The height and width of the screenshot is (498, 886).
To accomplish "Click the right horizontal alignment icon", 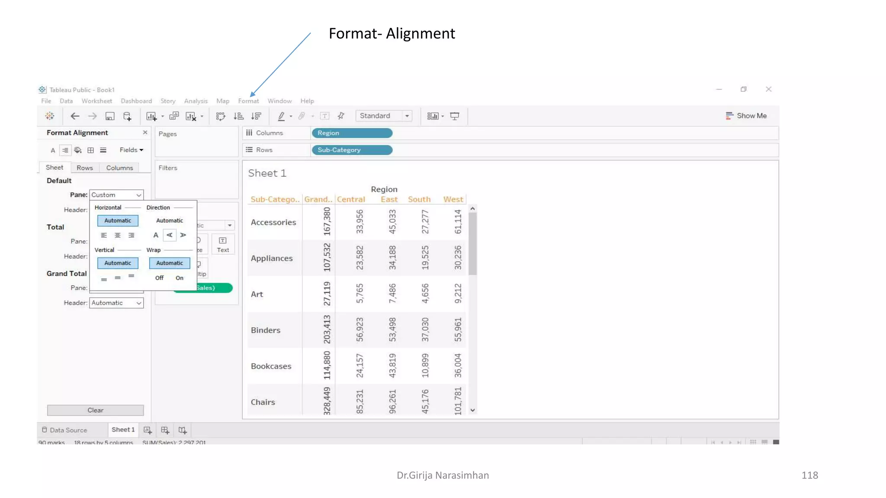I will point(131,235).
